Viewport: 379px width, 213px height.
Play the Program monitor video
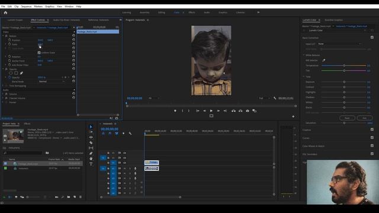click(211, 111)
